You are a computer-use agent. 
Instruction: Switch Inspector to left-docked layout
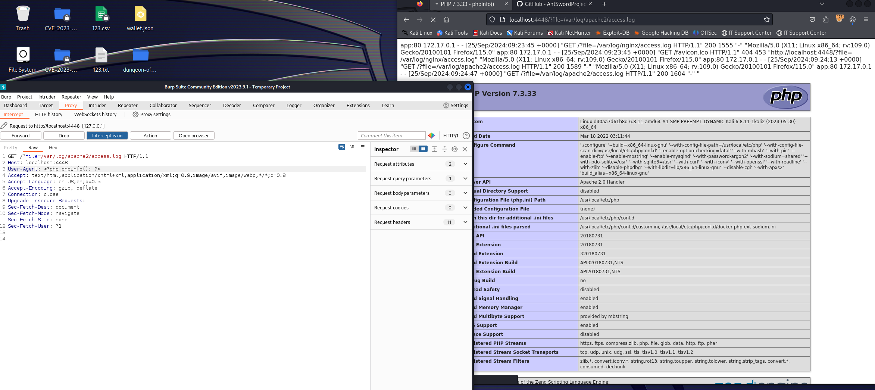(x=414, y=149)
